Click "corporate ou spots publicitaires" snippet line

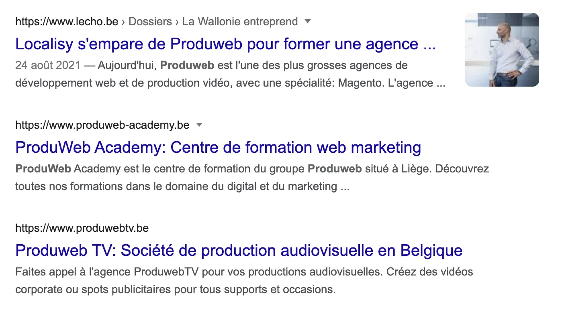click(x=175, y=290)
